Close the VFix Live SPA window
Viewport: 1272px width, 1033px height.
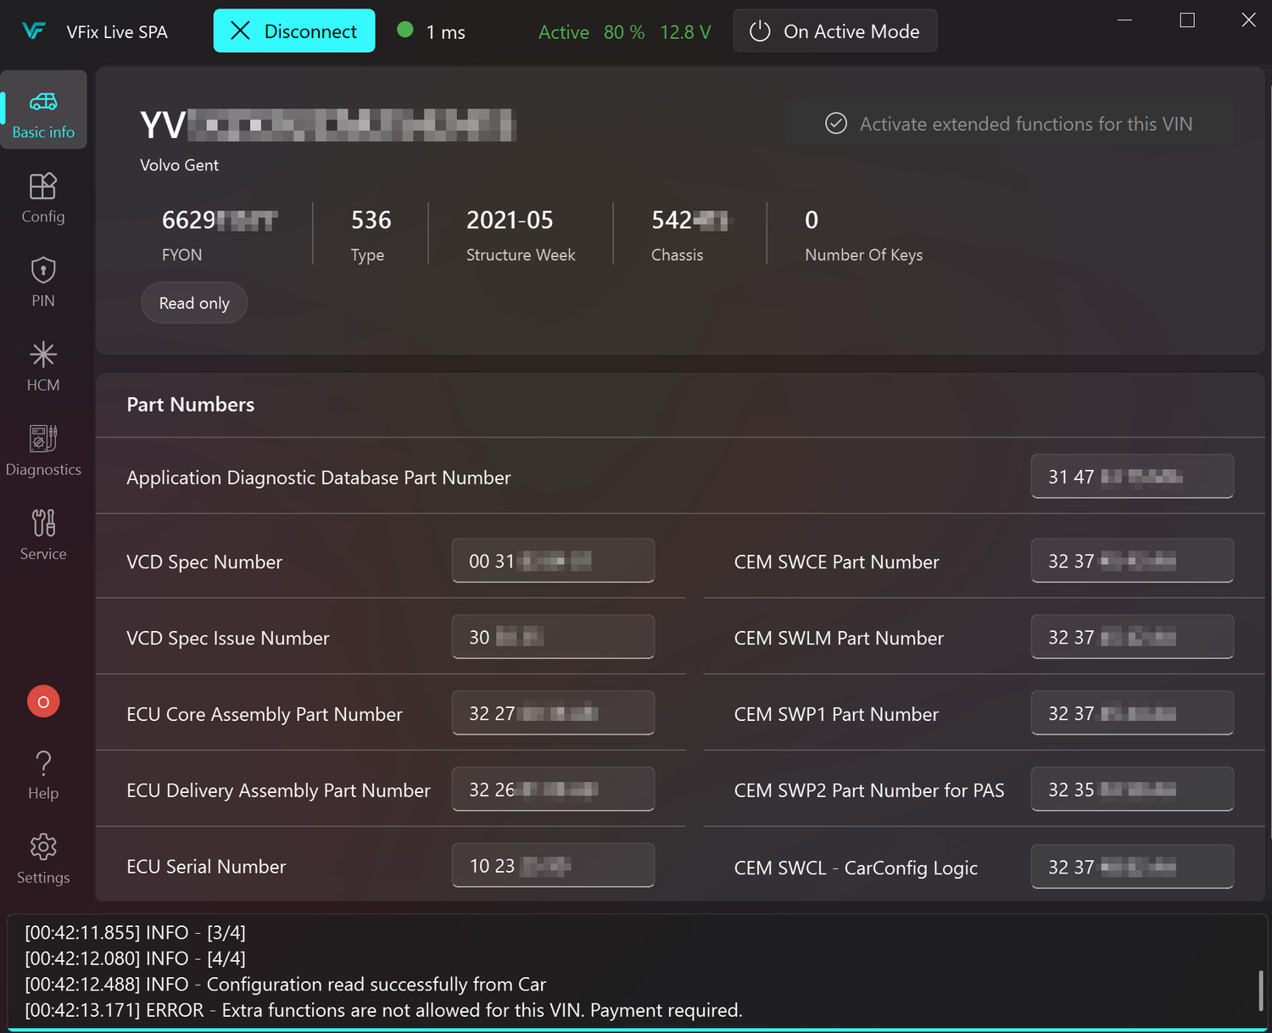(1248, 20)
